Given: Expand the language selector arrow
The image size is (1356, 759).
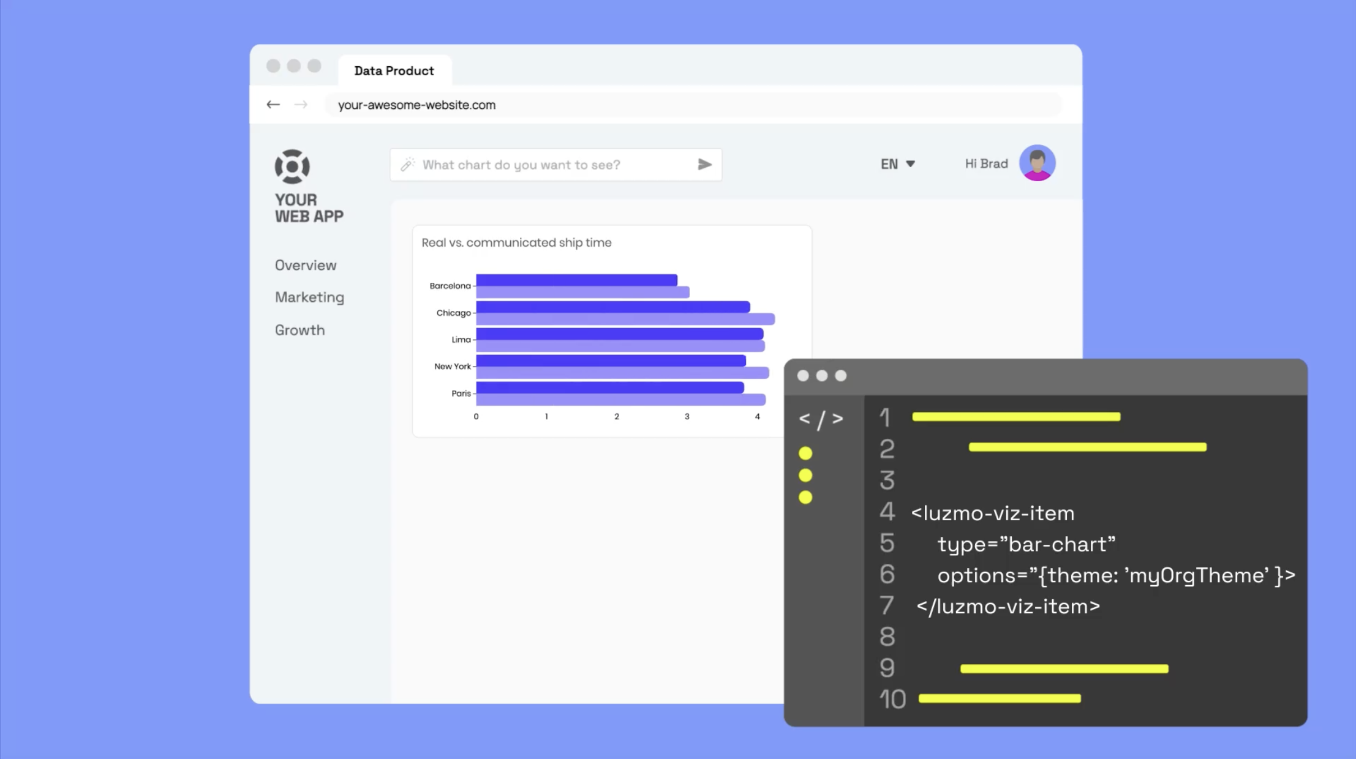Looking at the screenshot, I should (911, 164).
